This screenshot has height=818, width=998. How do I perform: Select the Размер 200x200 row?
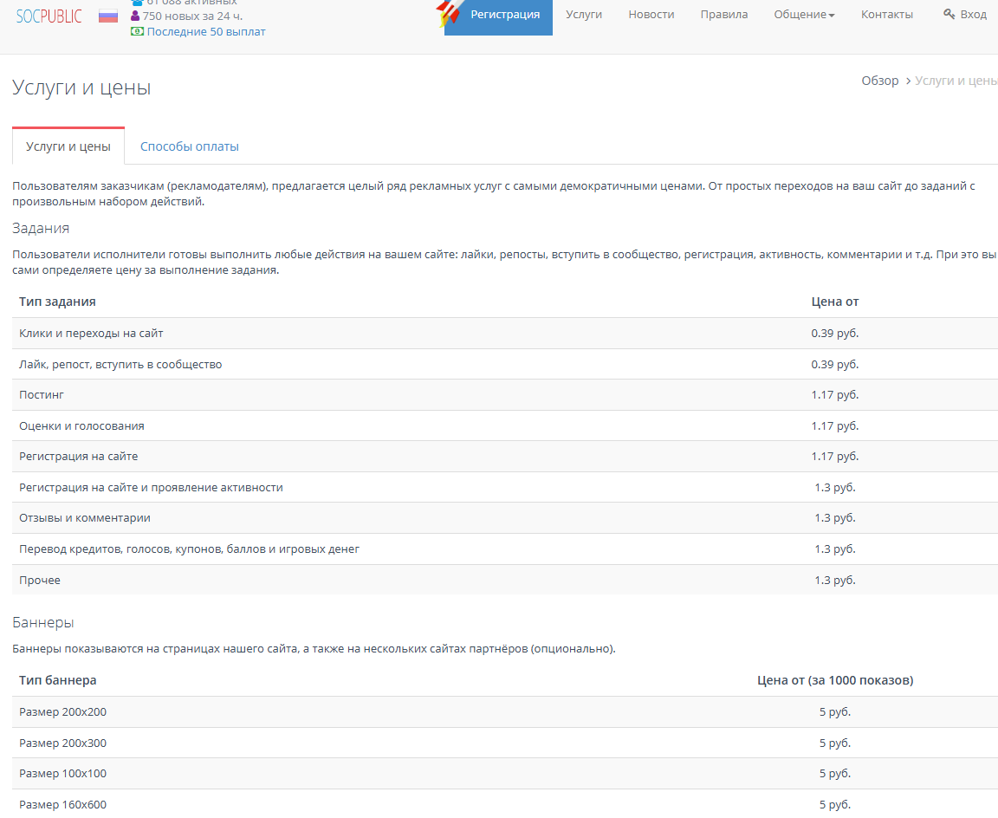click(505, 711)
